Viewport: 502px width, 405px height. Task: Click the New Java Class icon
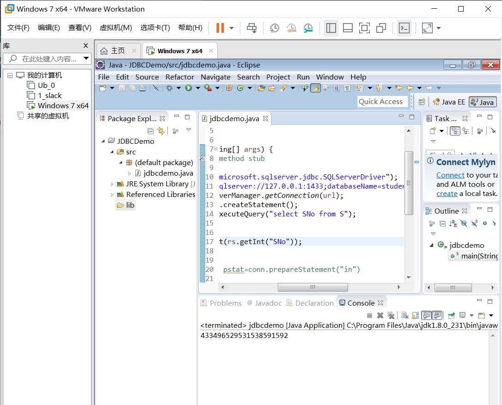tap(240, 88)
